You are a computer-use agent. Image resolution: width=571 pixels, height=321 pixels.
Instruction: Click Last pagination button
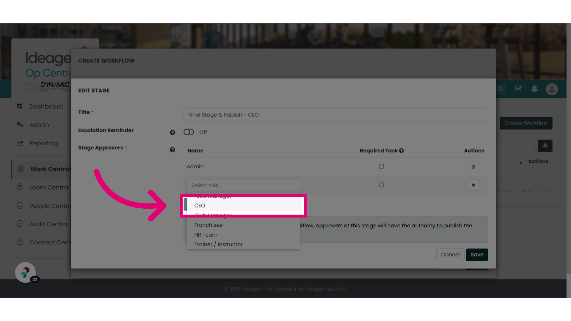pos(544,191)
